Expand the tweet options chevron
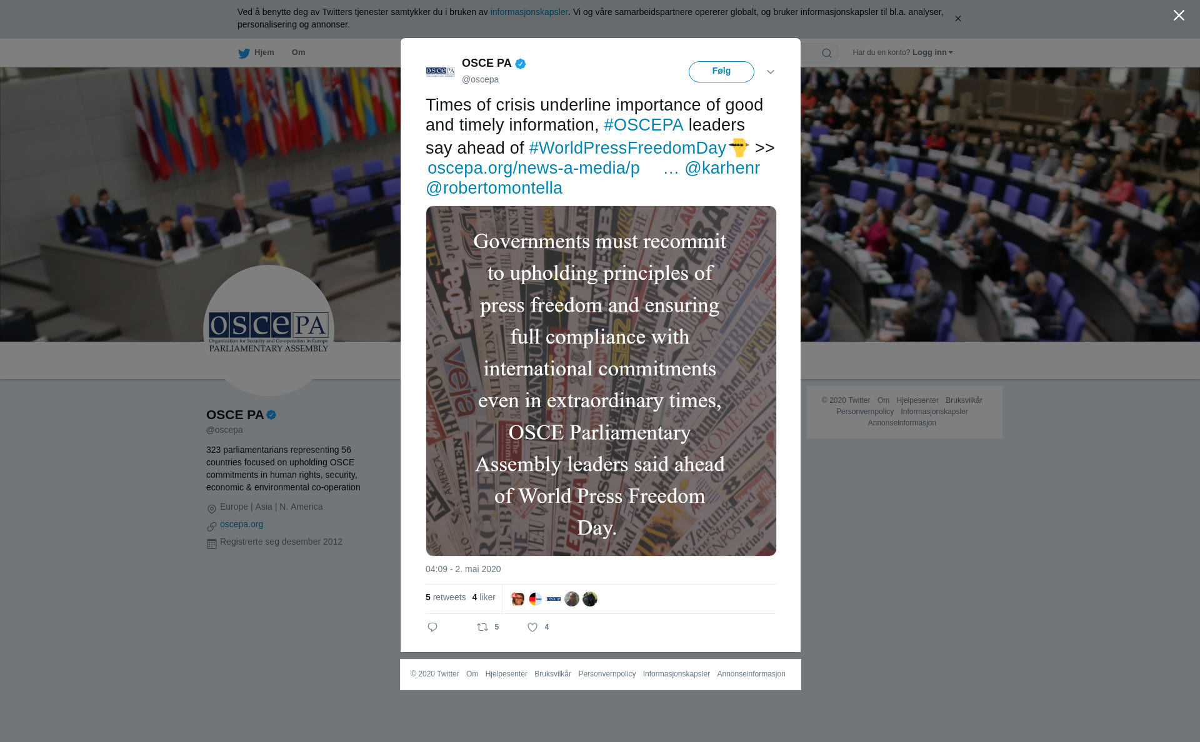Image resolution: width=1200 pixels, height=742 pixels. [x=771, y=72]
